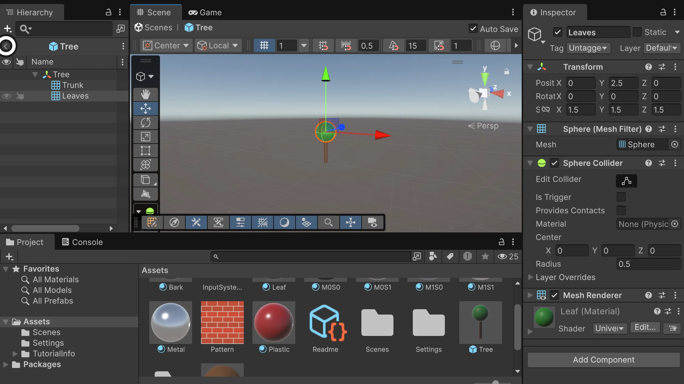Select the Rotate tool
Image resolution: width=684 pixels, height=384 pixels.
(x=145, y=123)
